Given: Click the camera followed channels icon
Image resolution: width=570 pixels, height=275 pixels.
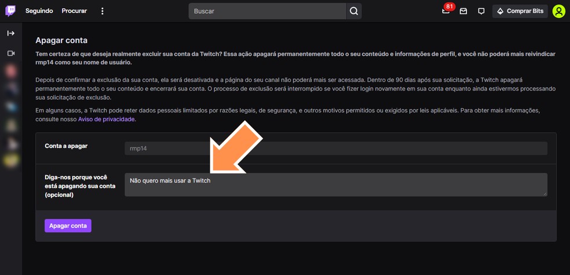Looking at the screenshot, I should coord(11,53).
